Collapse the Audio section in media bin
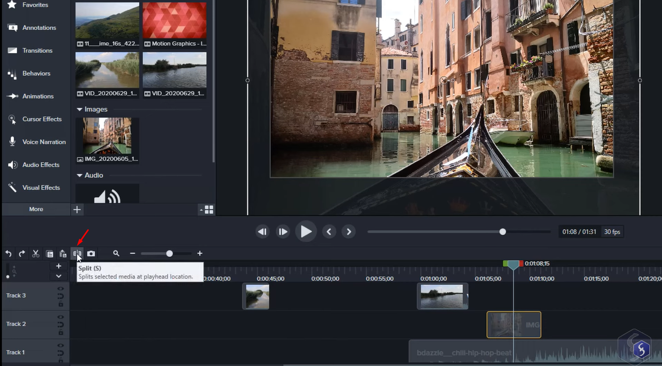The height and width of the screenshot is (366, 662). point(80,176)
